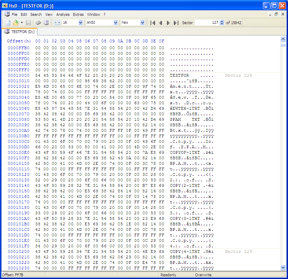The height and width of the screenshot is (279, 288).
Task: Open the Analysis menu
Action: (63, 14)
